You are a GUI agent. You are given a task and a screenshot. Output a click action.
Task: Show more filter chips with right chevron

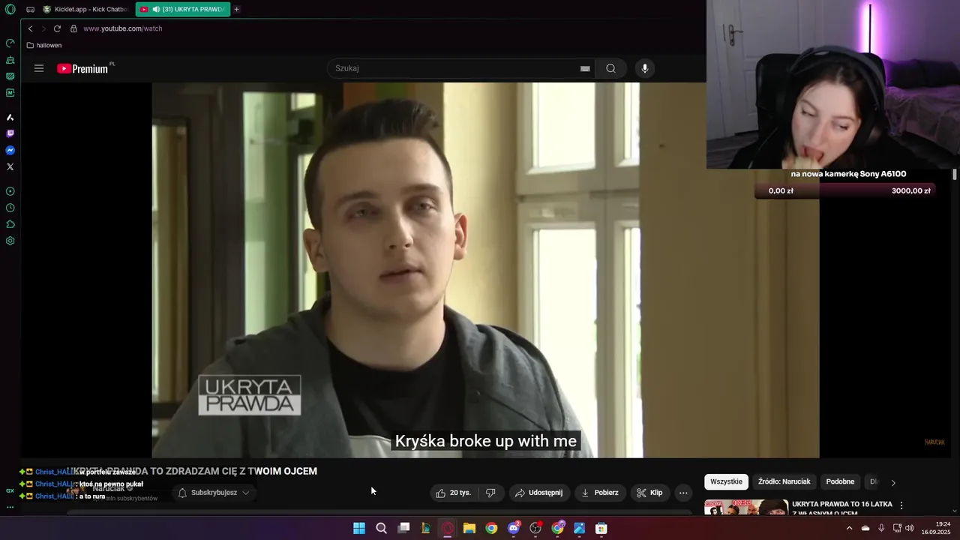[x=893, y=482]
